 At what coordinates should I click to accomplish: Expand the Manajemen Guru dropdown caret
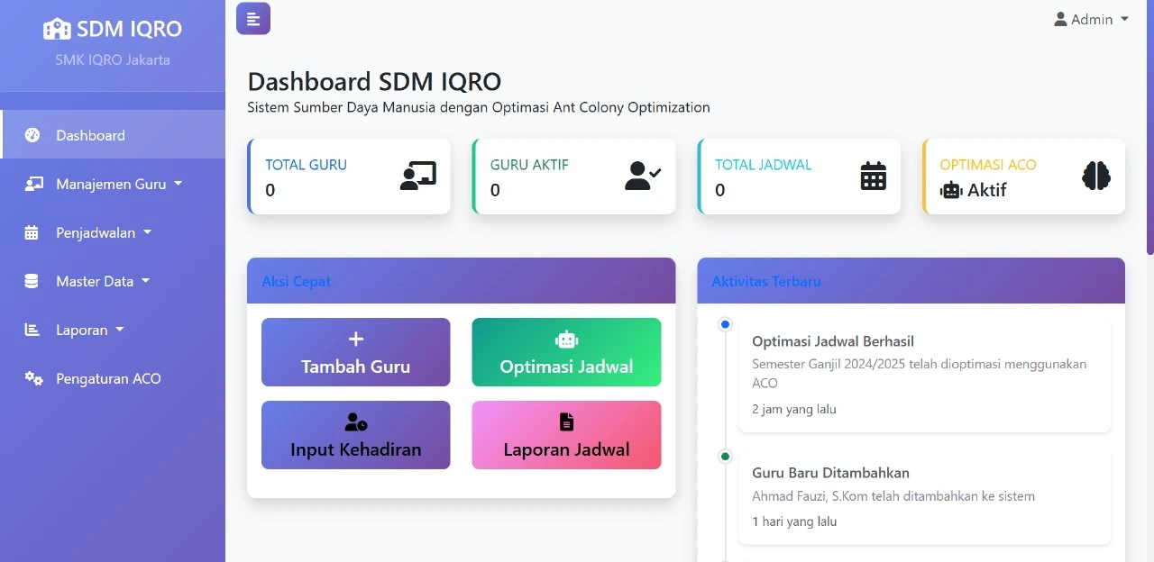pyautogui.click(x=178, y=183)
